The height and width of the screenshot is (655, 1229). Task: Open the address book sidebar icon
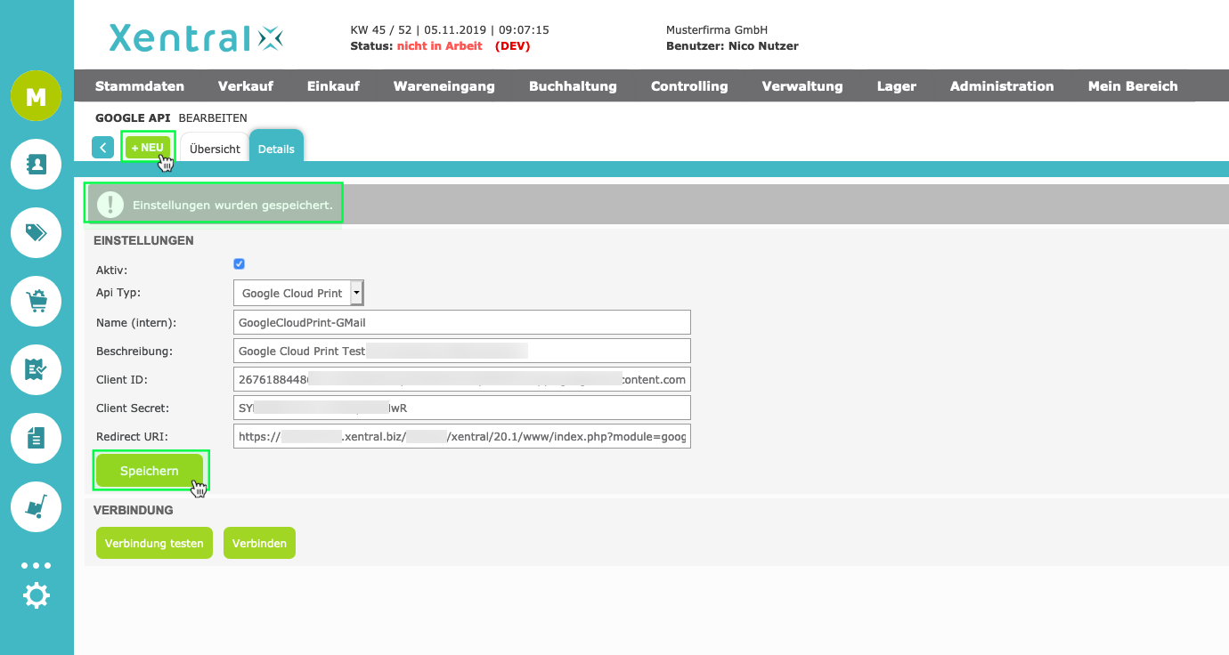pos(36,165)
